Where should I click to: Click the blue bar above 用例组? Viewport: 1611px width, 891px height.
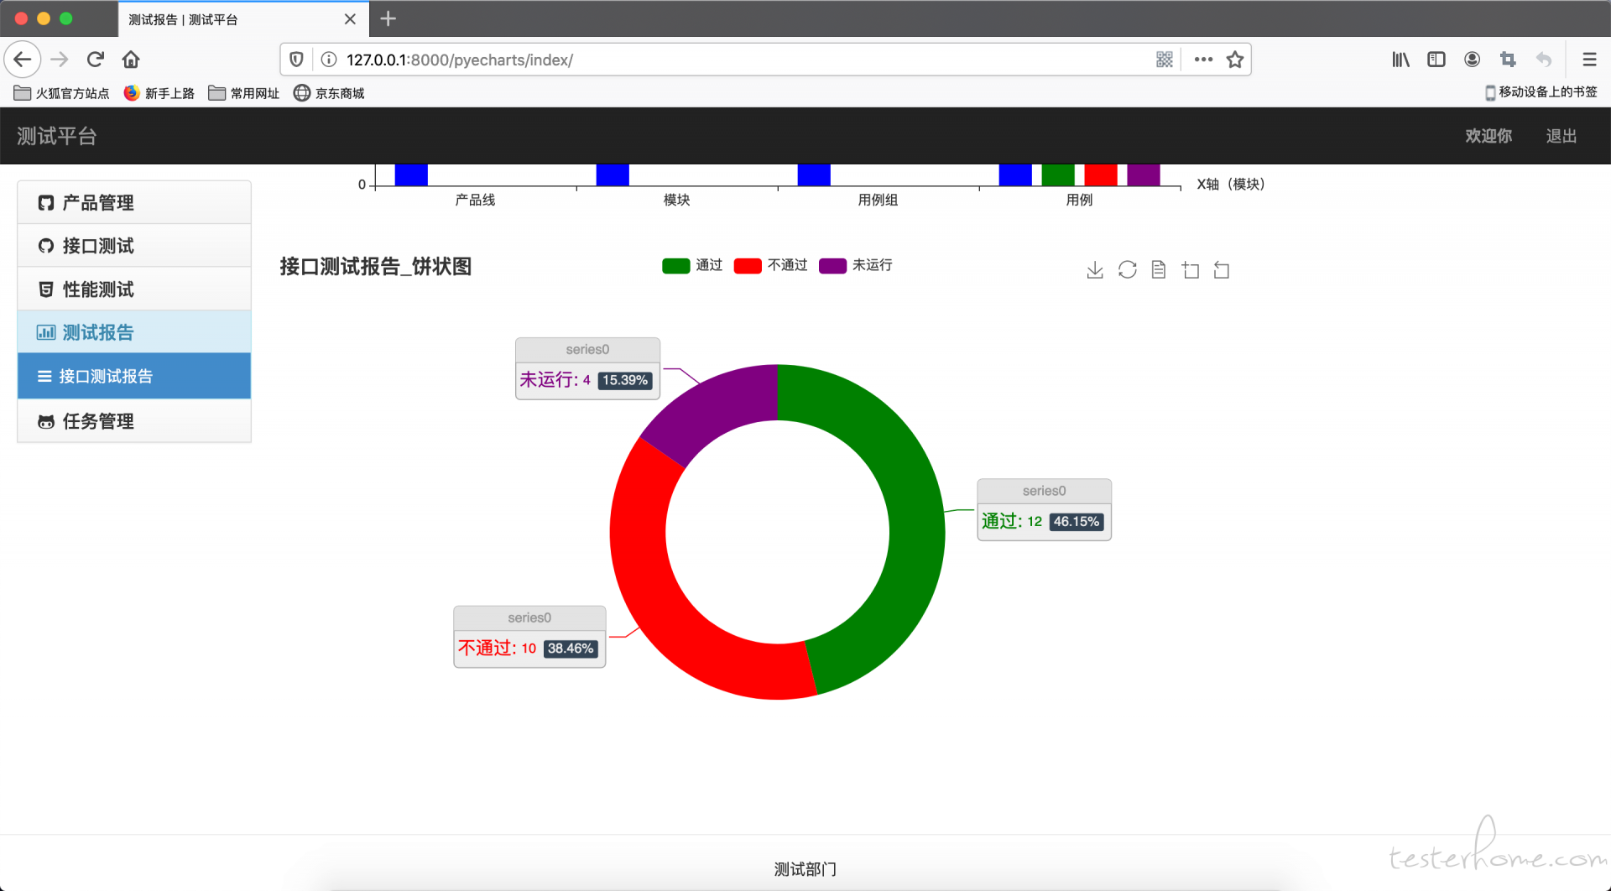tap(814, 175)
